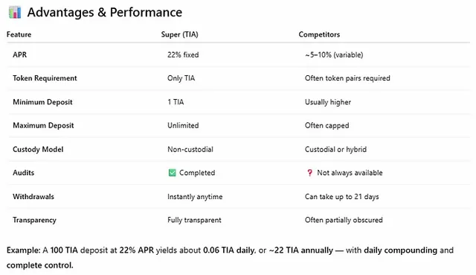The height and width of the screenshot is (275, 476).
Task: Click the bold daily compounding text
Action: 400,250
